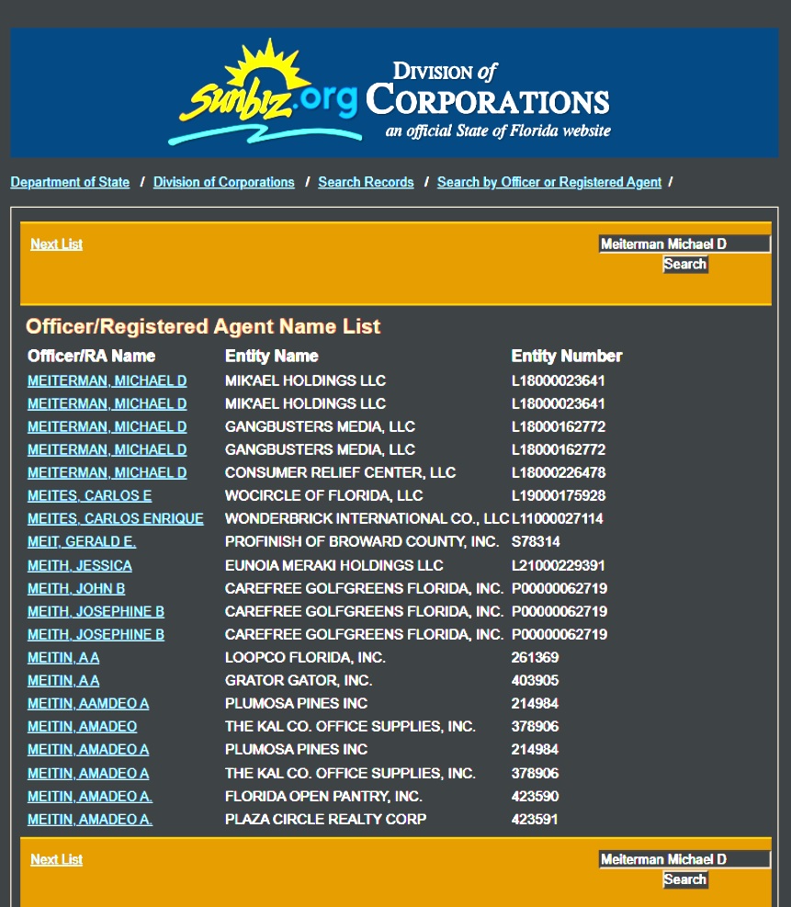The width and height of the screenshot is (791, 907).
Task: Open MEITIN, A A link for Grator Gator
Action: coord(63,681)
